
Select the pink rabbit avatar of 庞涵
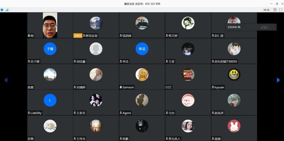point(234,126)
